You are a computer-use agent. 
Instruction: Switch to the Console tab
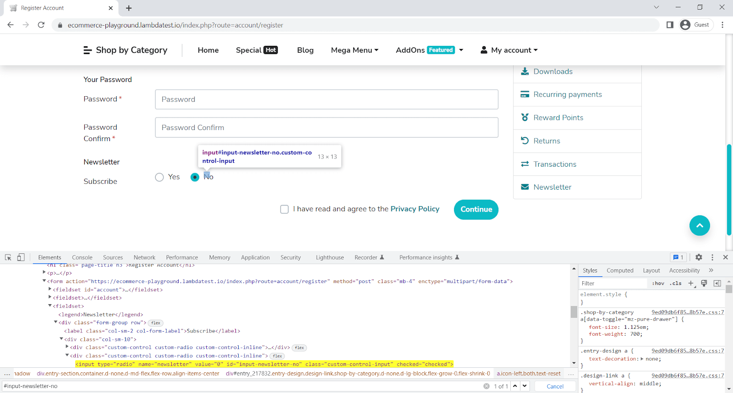point(82,257)
